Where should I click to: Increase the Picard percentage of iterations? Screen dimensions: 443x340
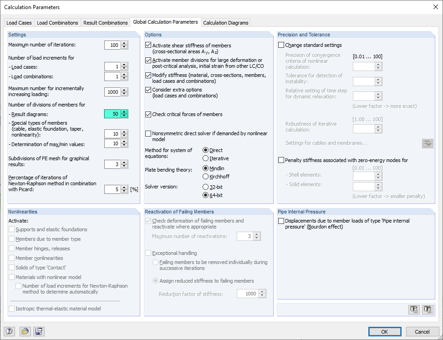[124, 187]
